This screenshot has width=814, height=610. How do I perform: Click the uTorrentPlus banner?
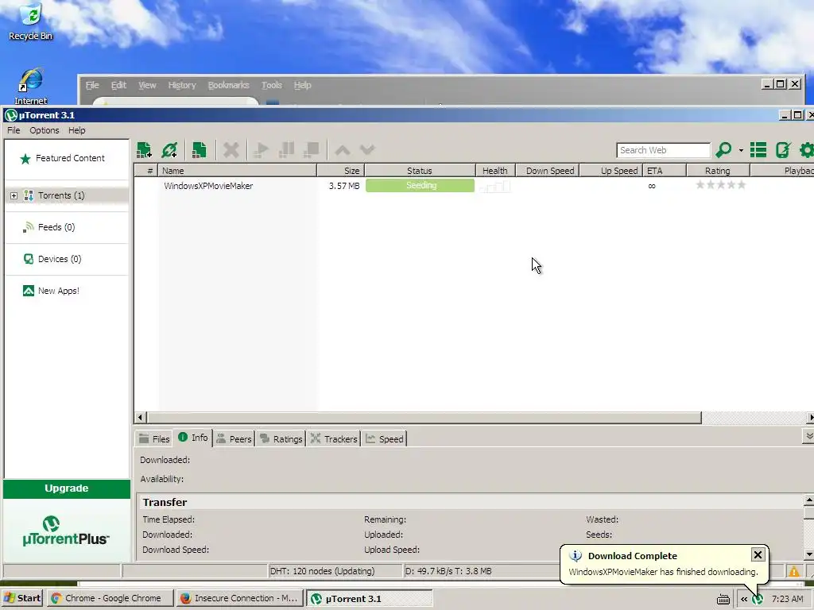pyautogui.click(x=67, y=530)
